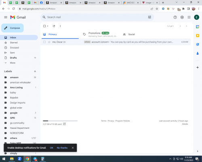The width and height of the screenshot is (202, 162).
Task: Open the Drafts folder
Action: pos(19,58)
